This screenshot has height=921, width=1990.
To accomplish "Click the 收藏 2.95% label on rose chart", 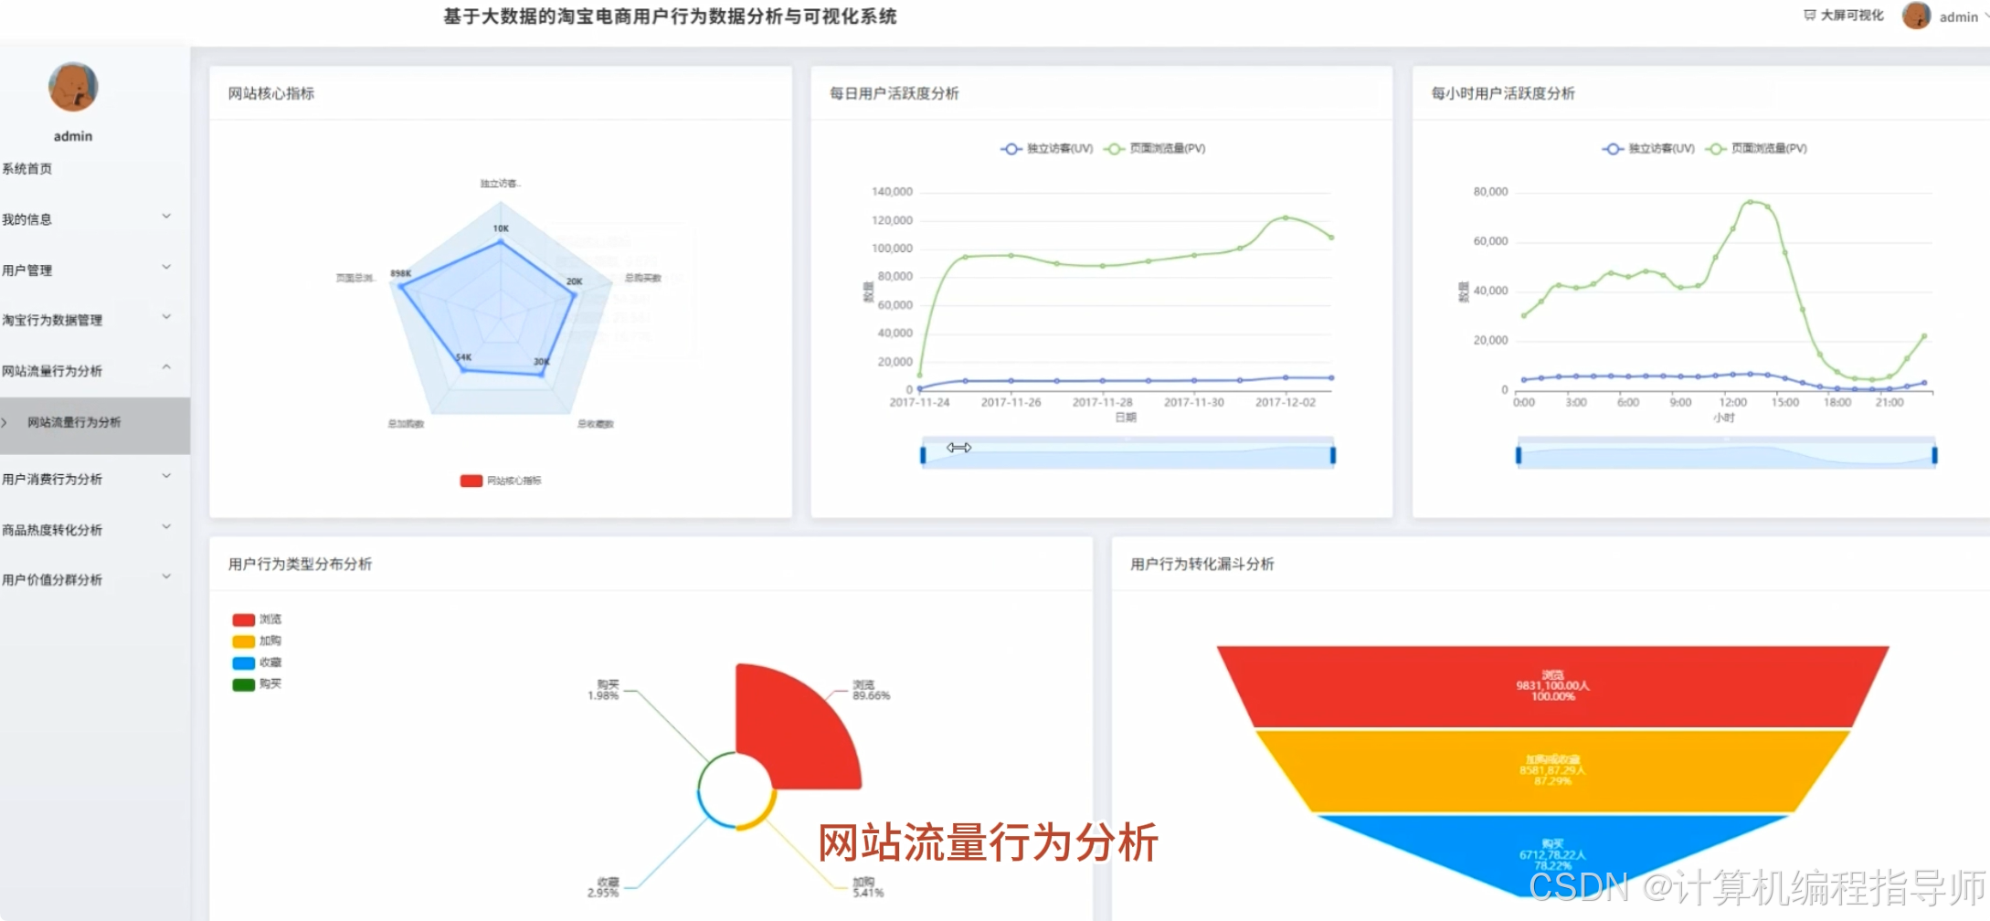I will point(603,887).
